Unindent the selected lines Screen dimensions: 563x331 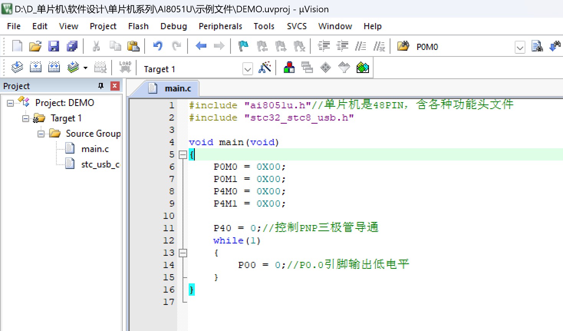click(x=342, y=46)
